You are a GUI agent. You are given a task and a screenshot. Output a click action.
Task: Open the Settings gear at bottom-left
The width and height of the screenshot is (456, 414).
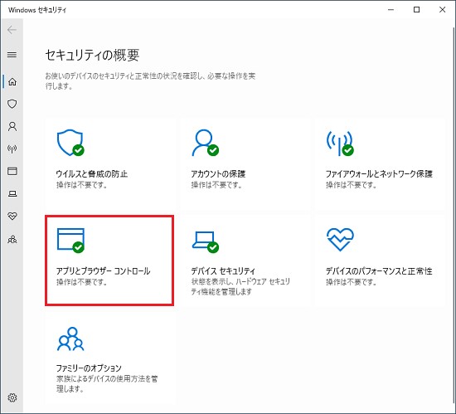pos(12,397)
